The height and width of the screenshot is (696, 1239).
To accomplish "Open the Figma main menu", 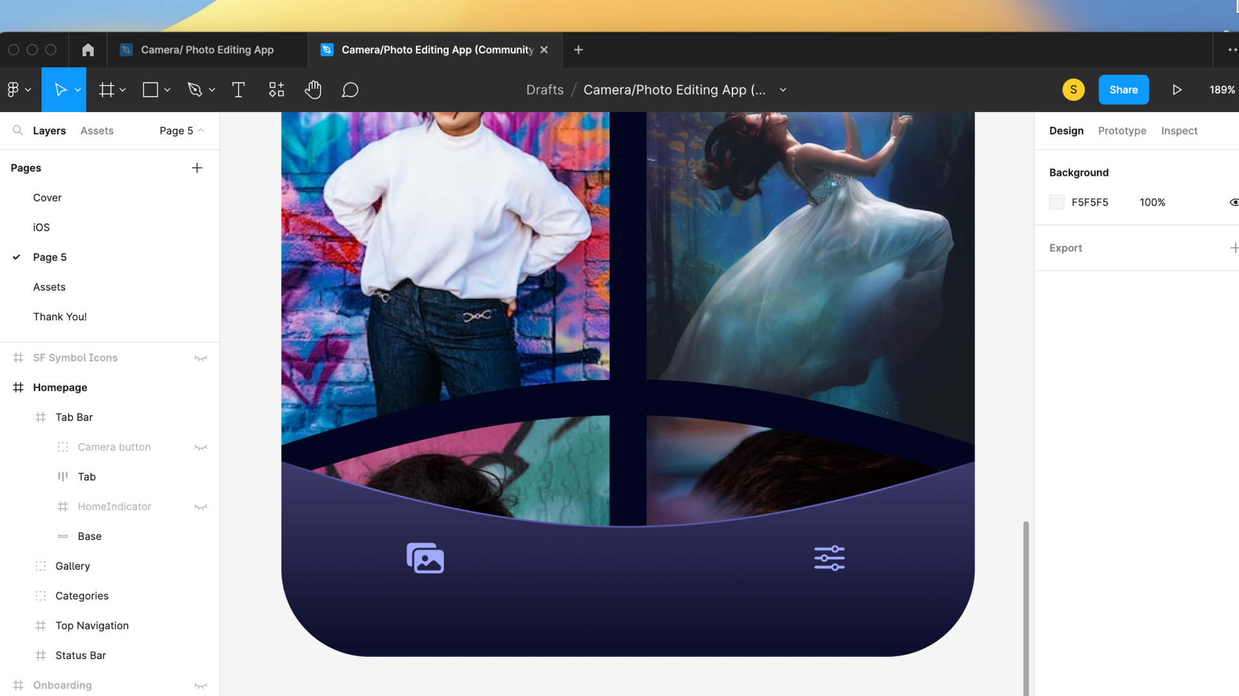I will [x=15, y=90].
